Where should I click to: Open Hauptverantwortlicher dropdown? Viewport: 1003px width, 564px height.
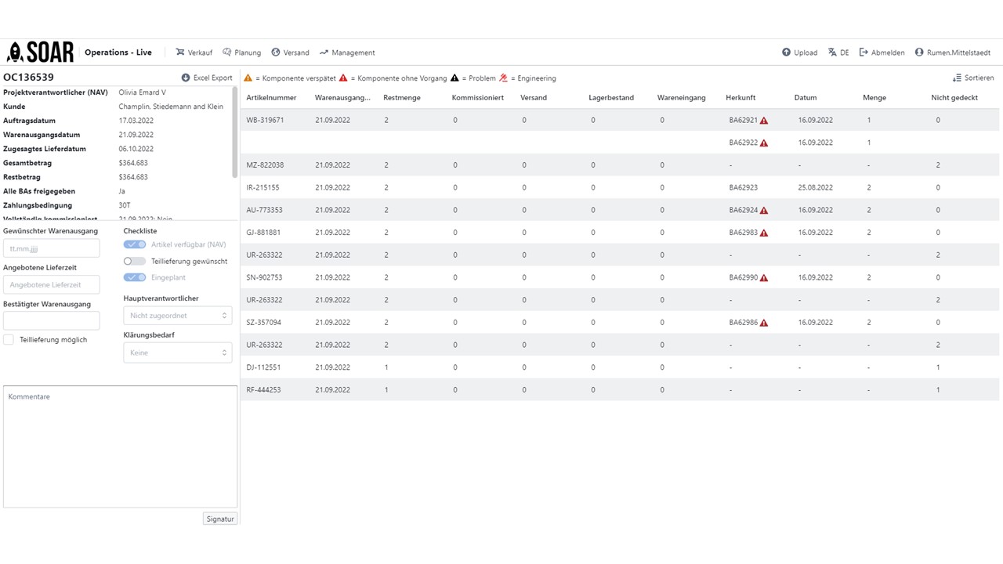click(x=178, y=315)
